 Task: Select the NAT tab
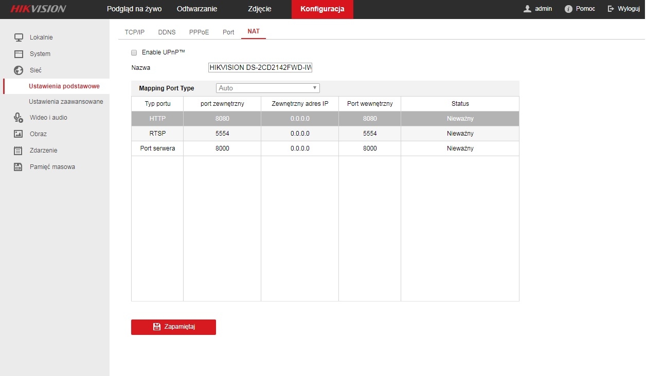pos(254,31)
